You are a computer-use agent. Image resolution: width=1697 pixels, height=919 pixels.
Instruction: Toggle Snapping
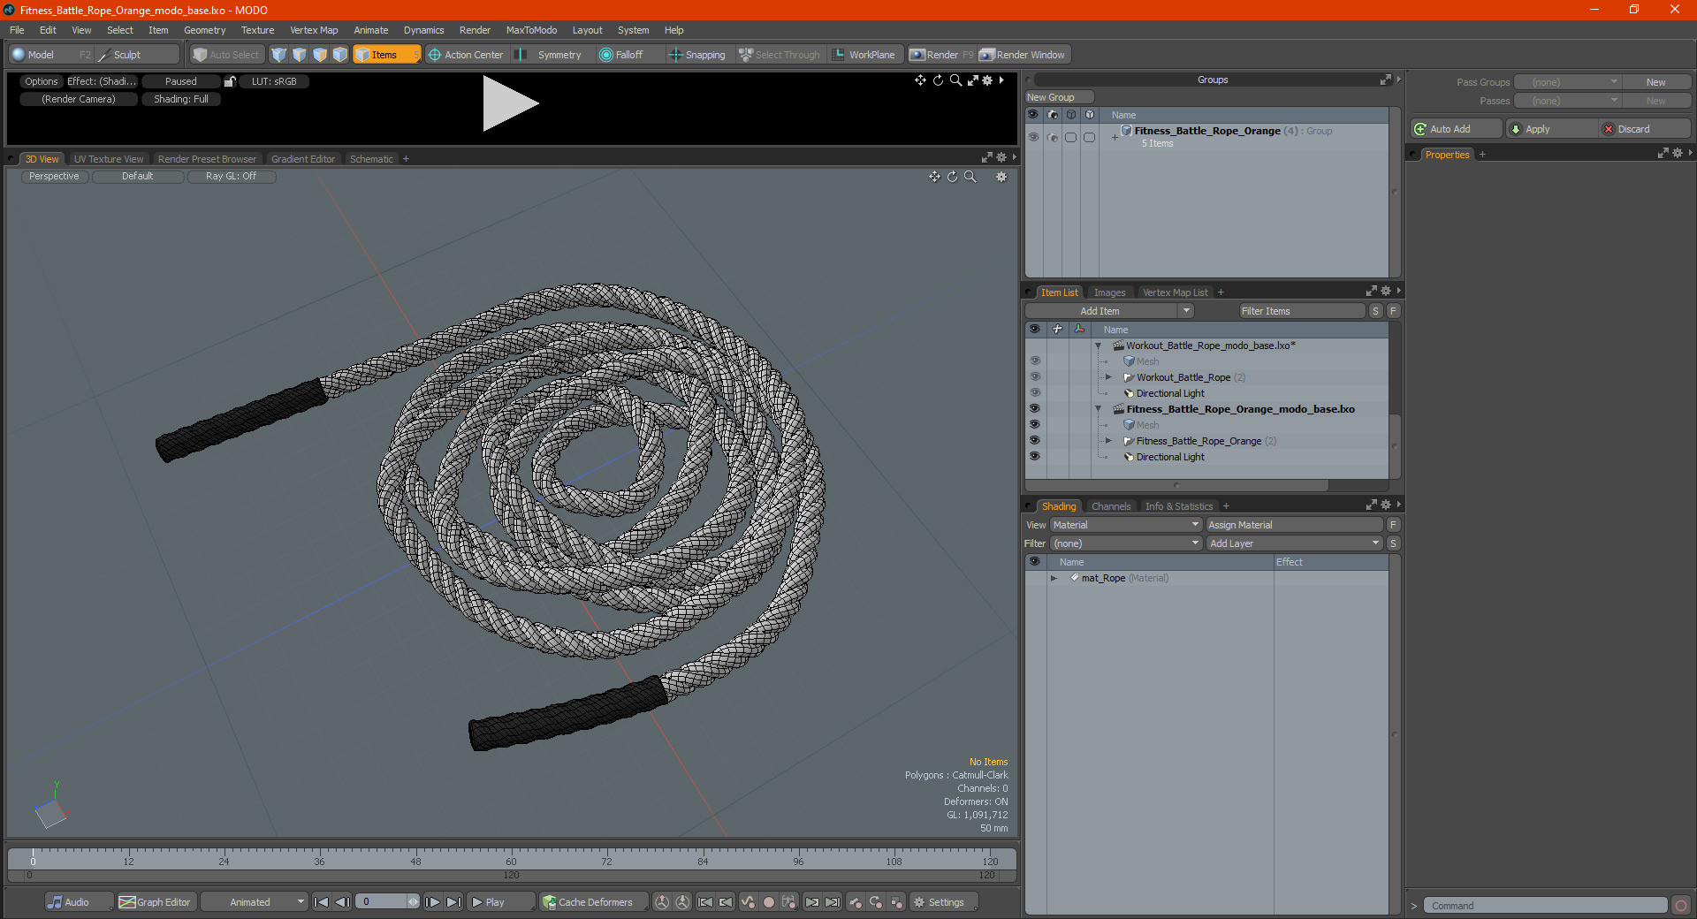tap(697, 55)
